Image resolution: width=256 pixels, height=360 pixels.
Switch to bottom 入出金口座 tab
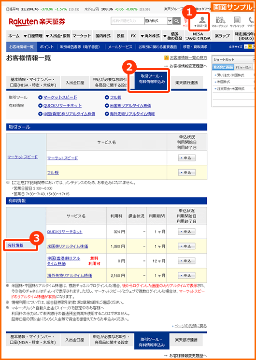point(74,340)
